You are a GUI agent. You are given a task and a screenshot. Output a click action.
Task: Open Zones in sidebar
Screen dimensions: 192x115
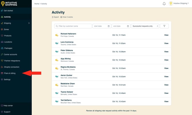6,29
